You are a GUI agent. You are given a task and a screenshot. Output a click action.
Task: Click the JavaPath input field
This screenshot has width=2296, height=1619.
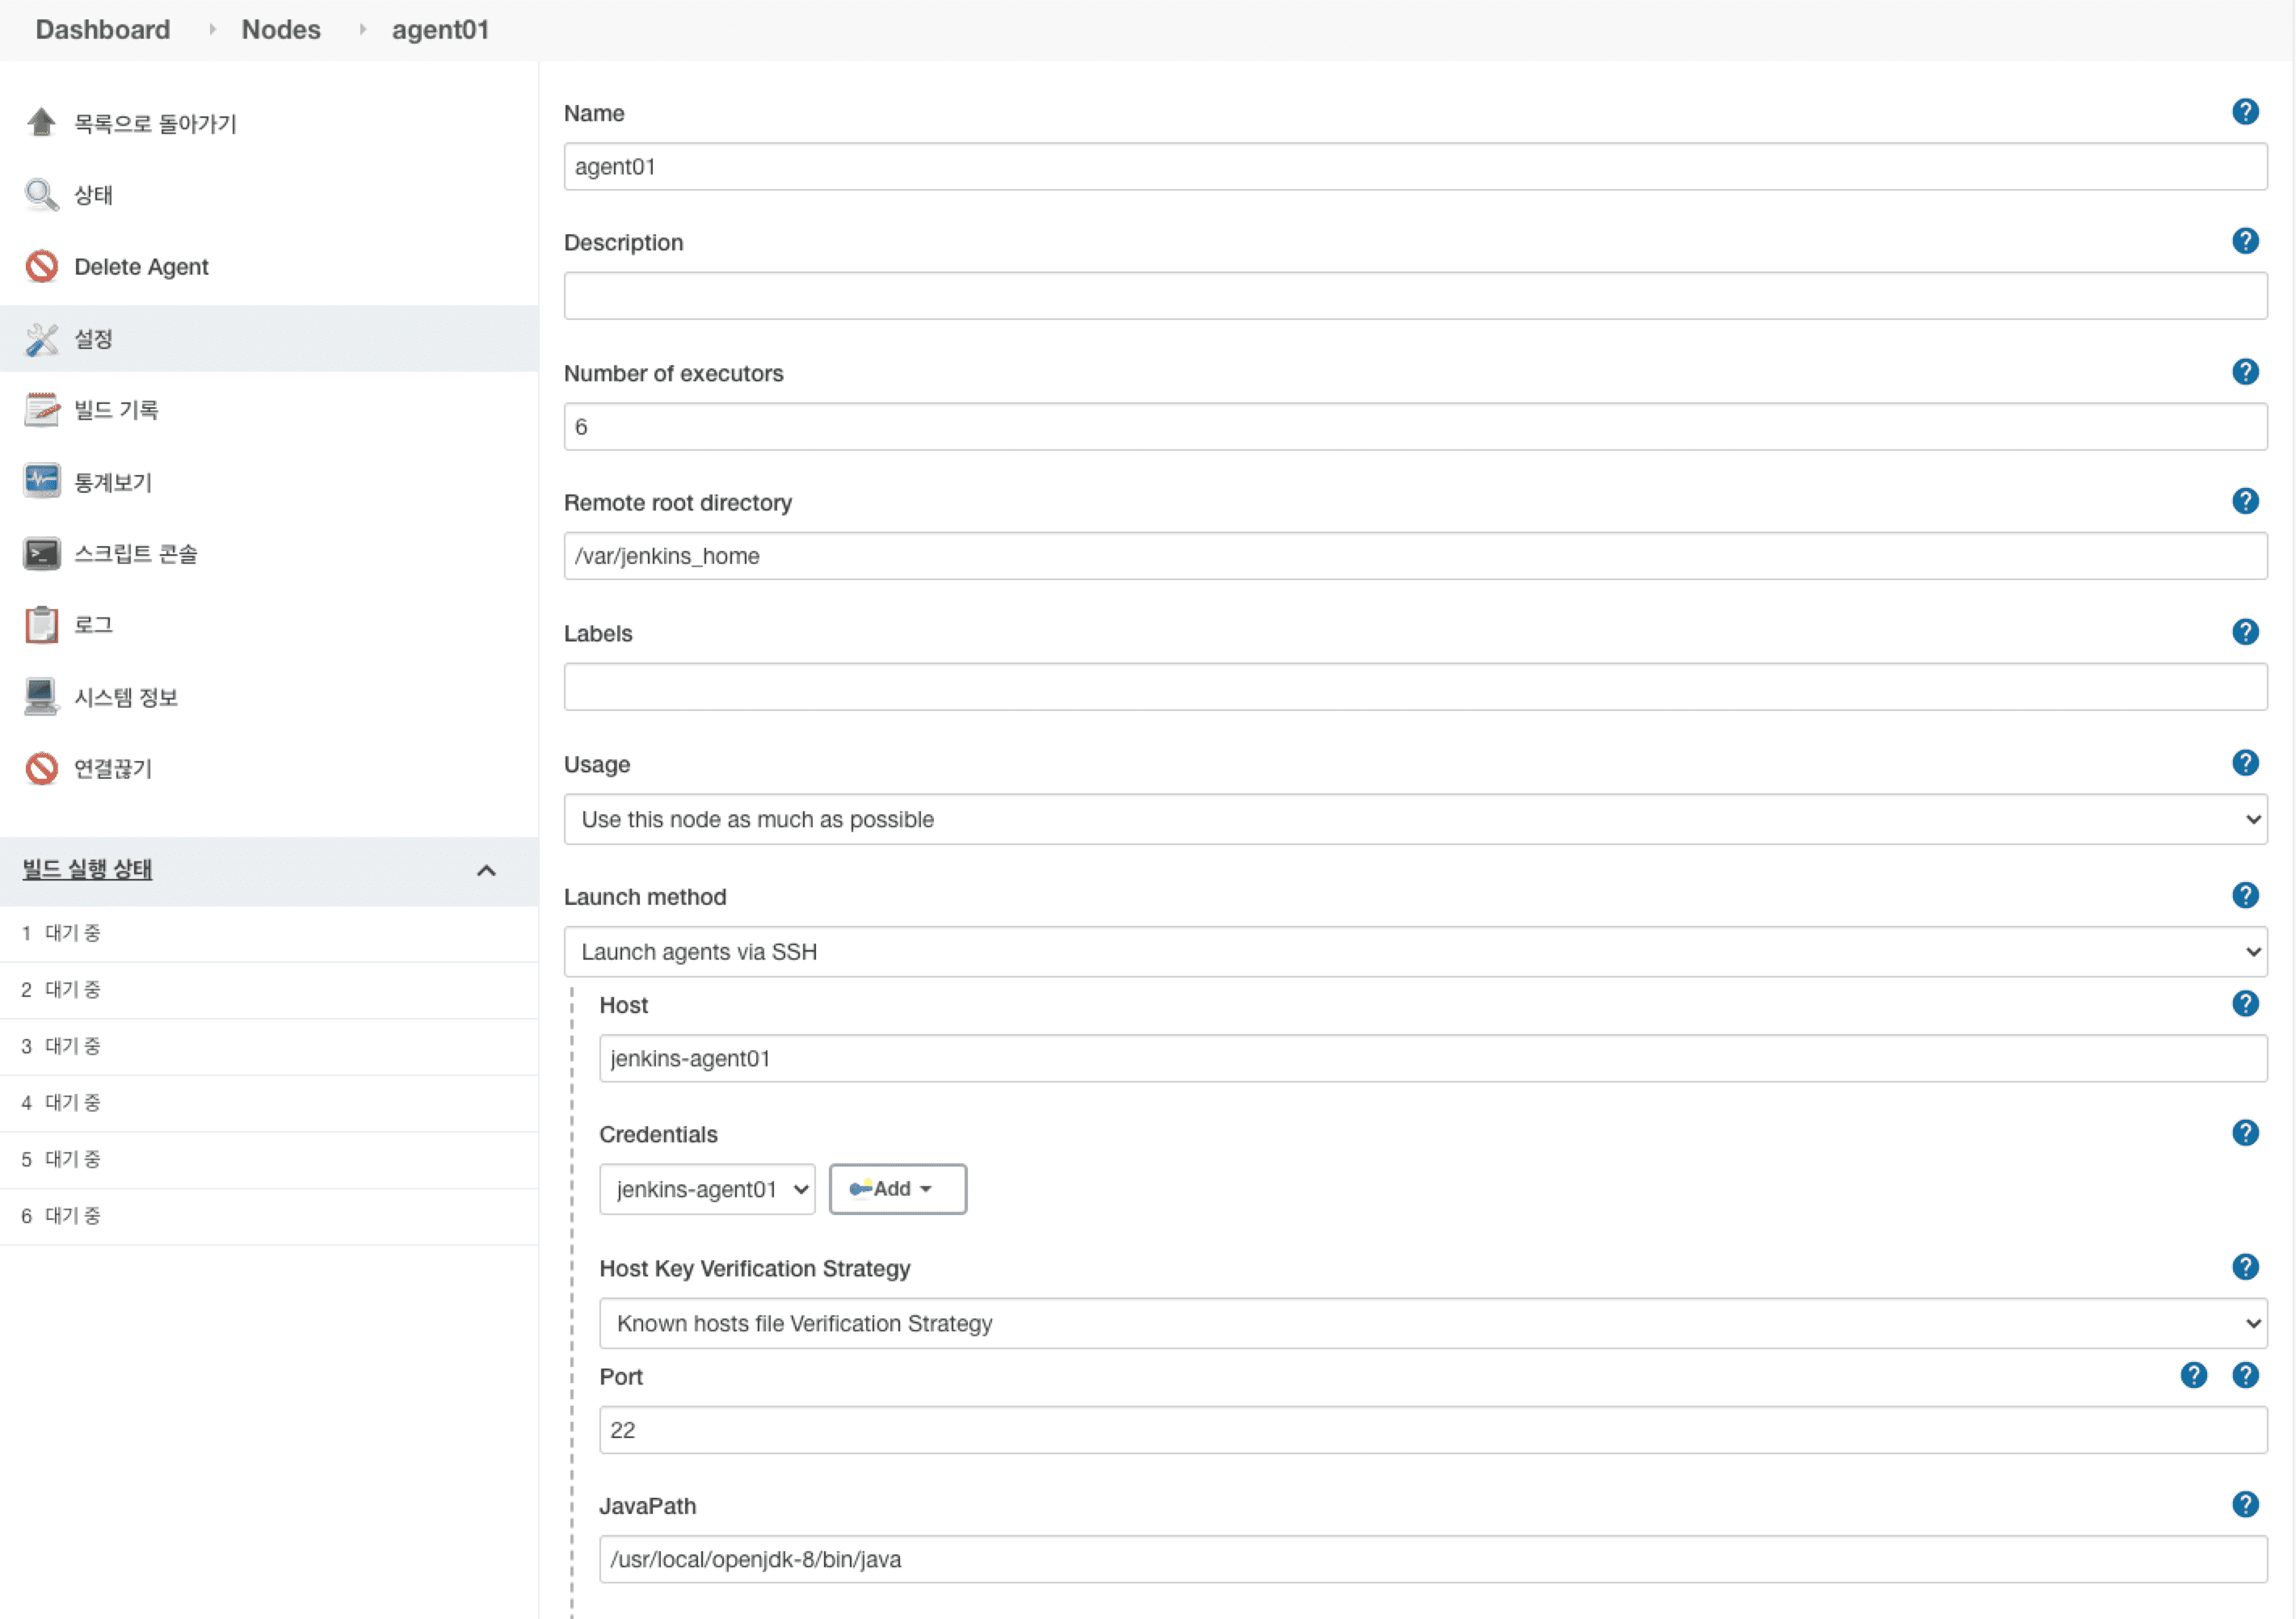(x=1433, y=1559)
